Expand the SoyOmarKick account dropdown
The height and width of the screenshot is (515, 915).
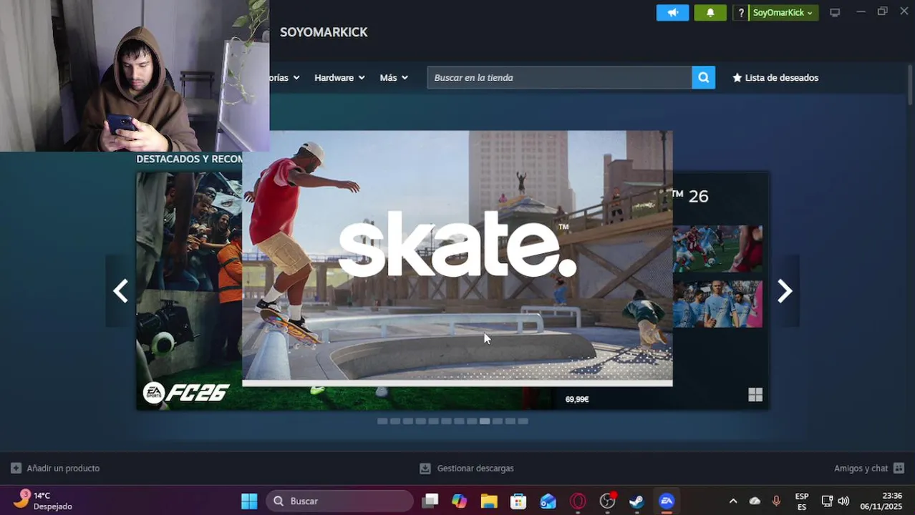(783, 13)
